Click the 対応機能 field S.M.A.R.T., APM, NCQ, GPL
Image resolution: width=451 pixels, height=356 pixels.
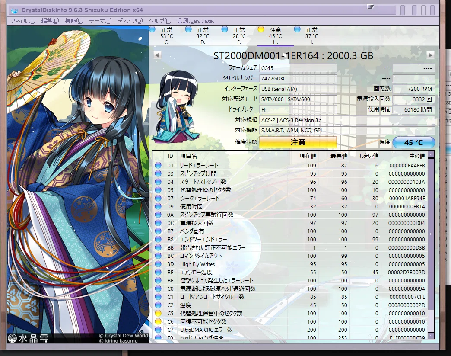pos(347,131)
